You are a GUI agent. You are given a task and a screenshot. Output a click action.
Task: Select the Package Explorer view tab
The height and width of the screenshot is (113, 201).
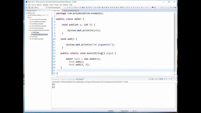[31, 10]
